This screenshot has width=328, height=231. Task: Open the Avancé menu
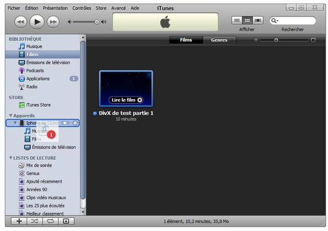pos(119,8)
